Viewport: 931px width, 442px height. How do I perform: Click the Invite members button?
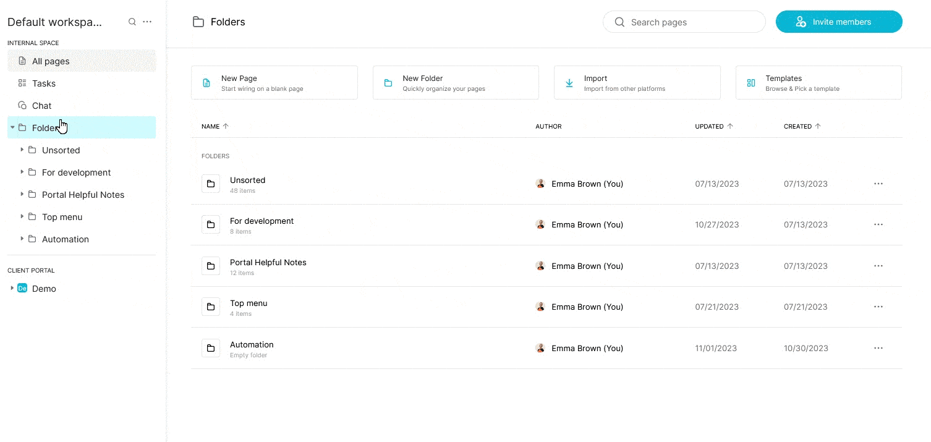839,22
